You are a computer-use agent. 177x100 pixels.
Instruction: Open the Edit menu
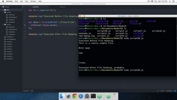pyautogui.click(x=22, y=1)
